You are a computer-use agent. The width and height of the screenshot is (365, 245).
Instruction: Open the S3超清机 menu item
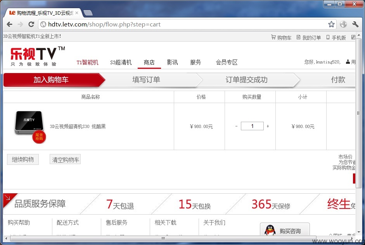[121, 62]
